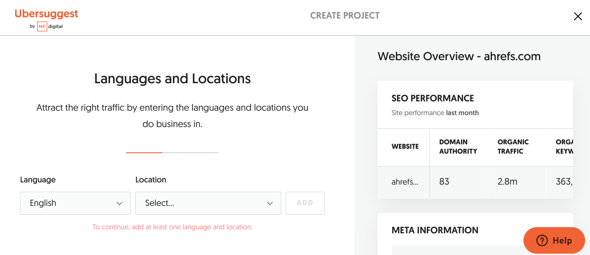Click the Site performance last month text
Viewport: 590px width, 255px height.
pos(435,113)
